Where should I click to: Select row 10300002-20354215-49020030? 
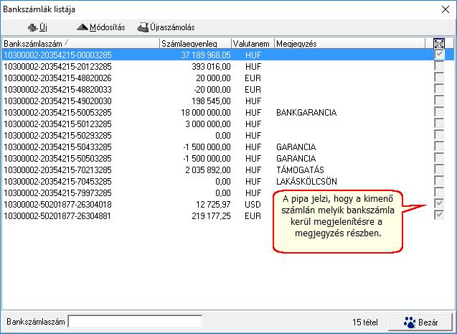pyautogui.click(x=228, y=101)
